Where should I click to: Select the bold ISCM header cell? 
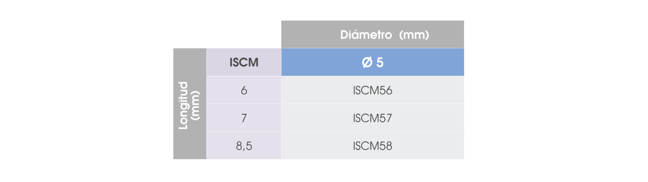tap(244, 63)
